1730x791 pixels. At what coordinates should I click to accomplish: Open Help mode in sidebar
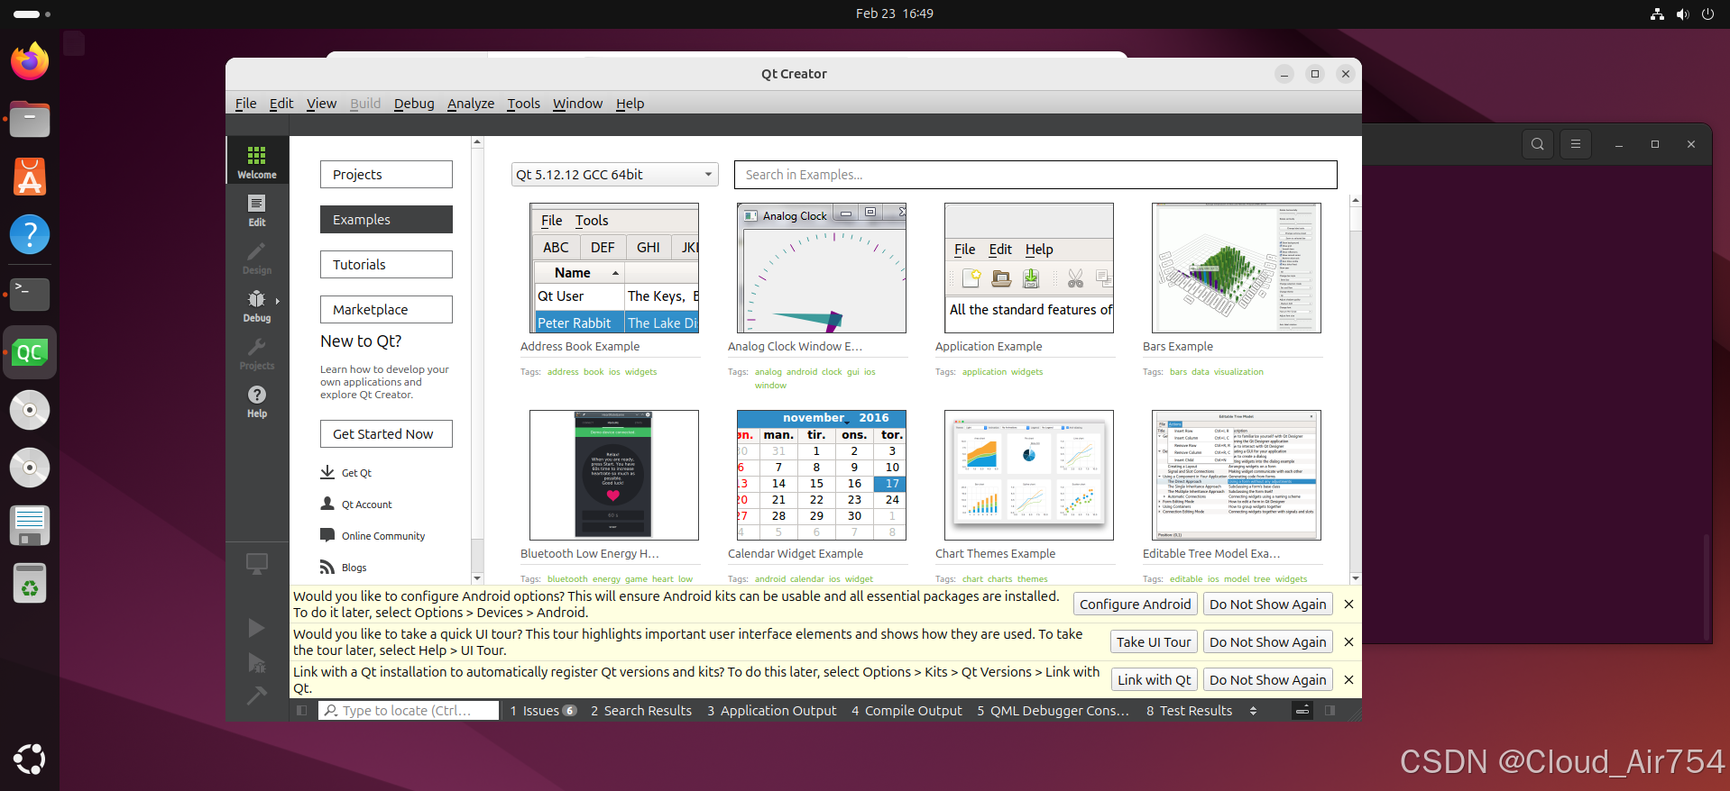pyautogui.click(x=257, y=401)
